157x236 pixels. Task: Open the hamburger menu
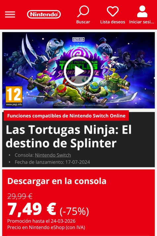coord(10,15)
